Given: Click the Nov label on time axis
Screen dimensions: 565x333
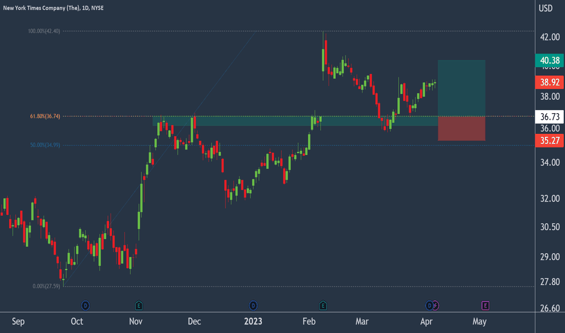Looking at the screenshot, I should point(135,321).
